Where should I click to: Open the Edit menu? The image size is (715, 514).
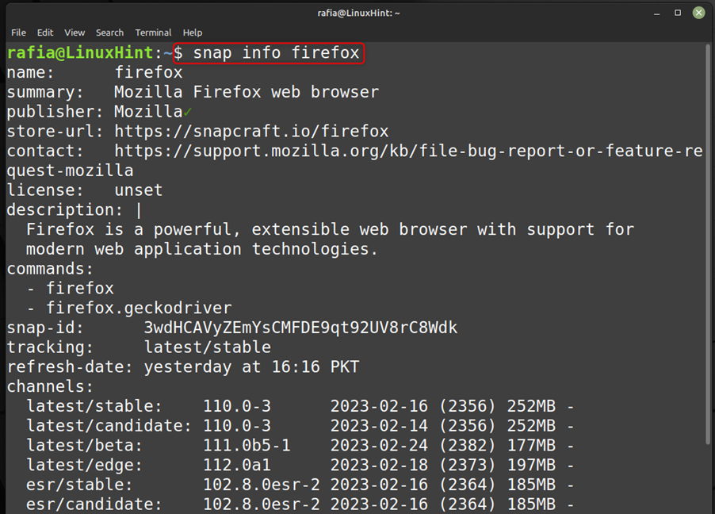click(44, 33)
